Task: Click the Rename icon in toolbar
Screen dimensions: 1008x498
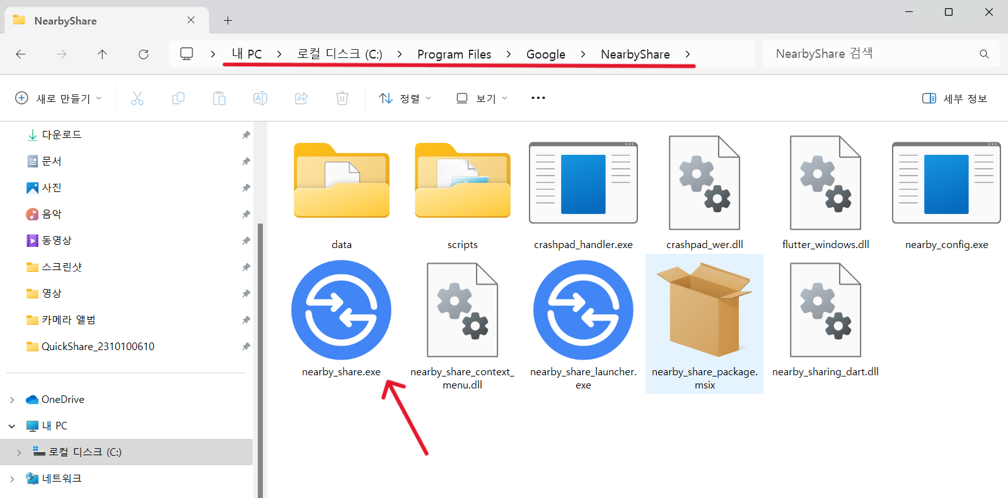Action: coord(260,98)
